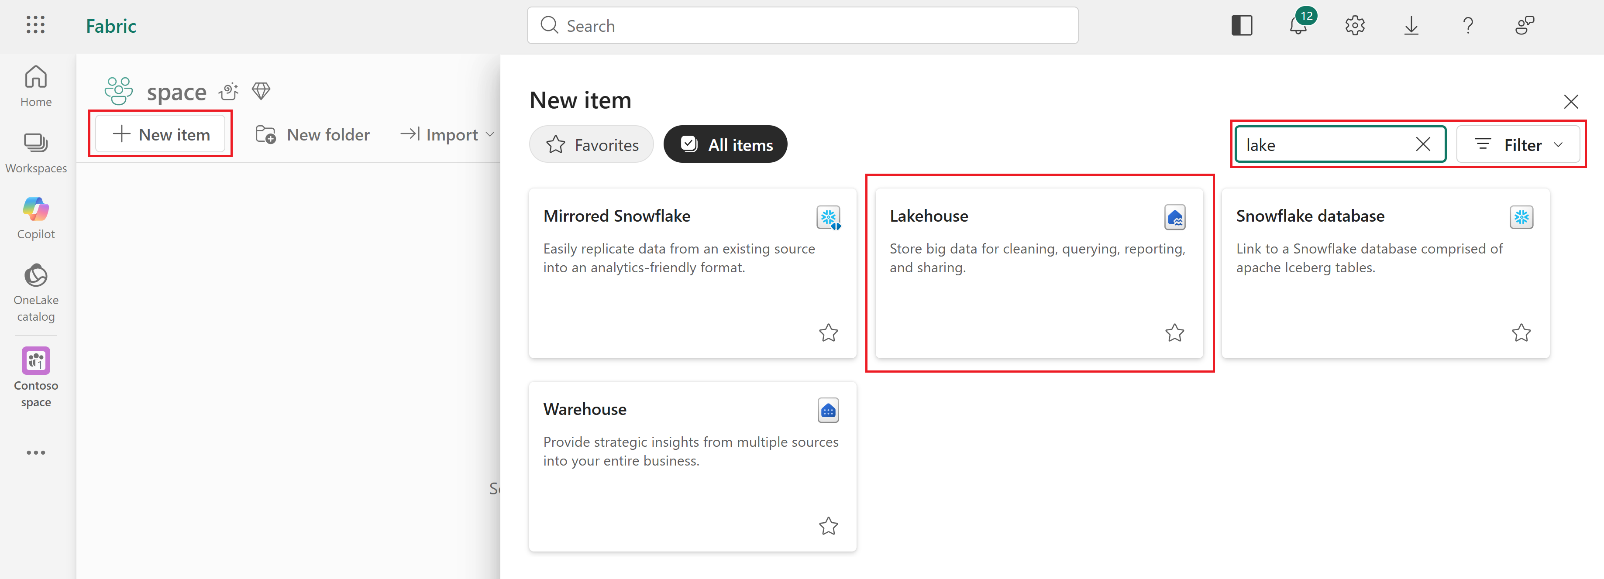Click the download arrow icon
This screenshot has height=579, width=1604.
[x=1411, y=26]
